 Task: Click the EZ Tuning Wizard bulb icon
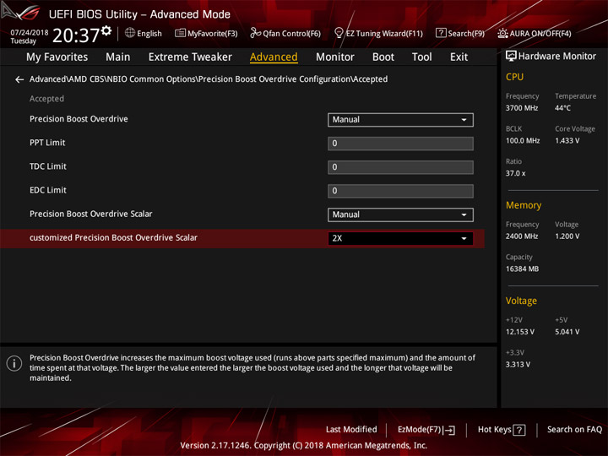tap(339, 33)
